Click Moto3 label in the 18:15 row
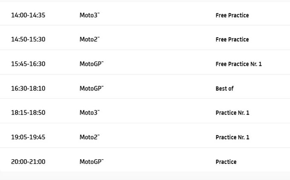This screenshot has height=180, width=290. coord(89,113)
